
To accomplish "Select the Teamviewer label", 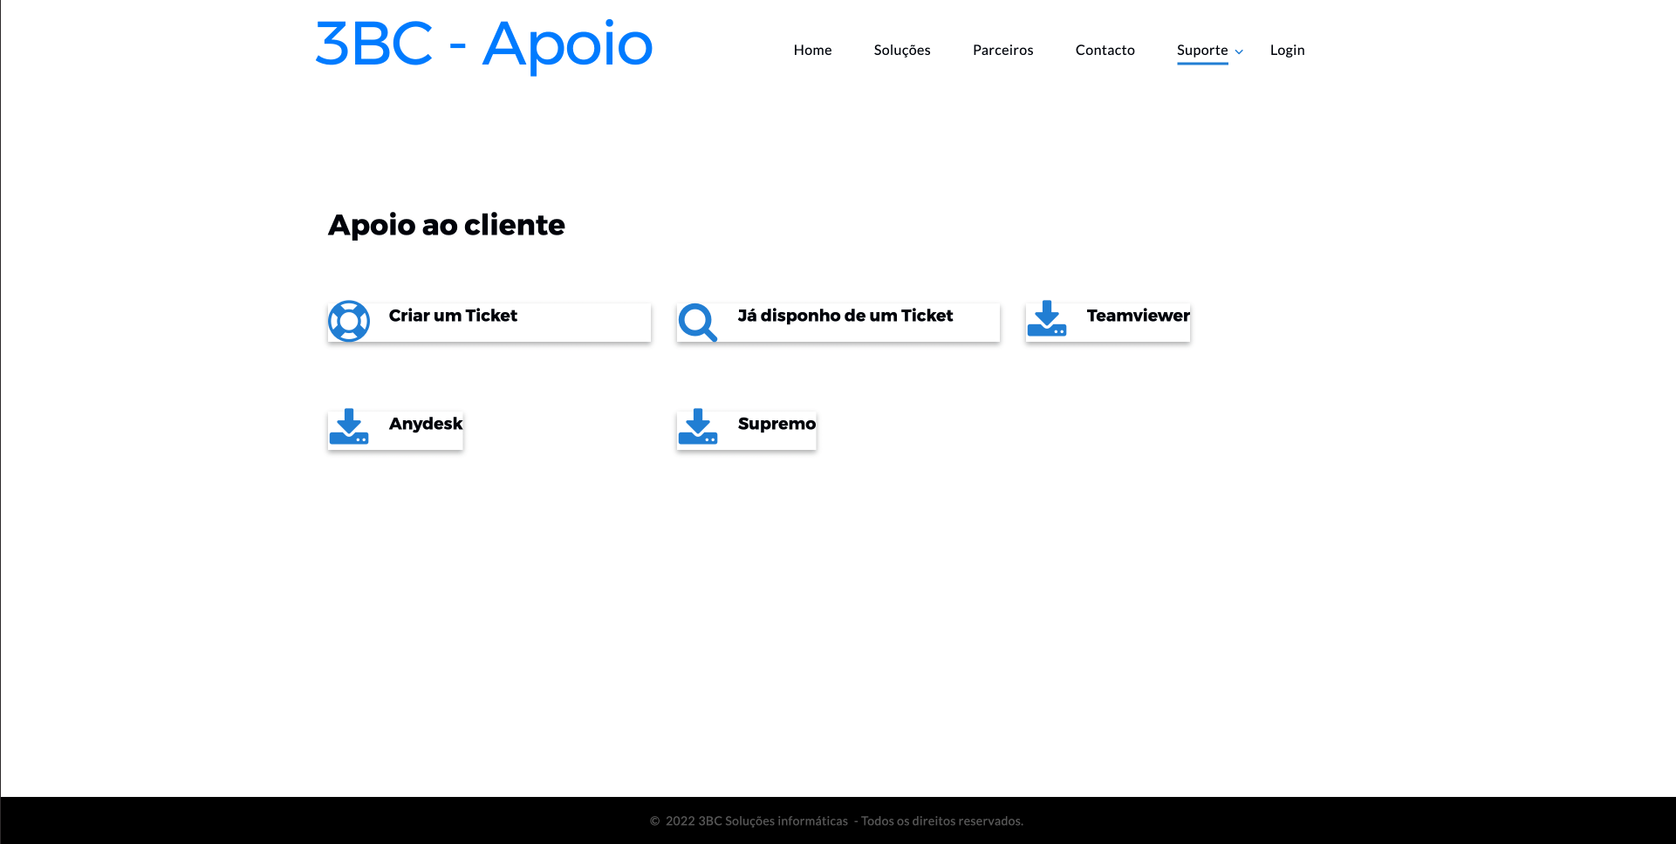I will [x=1138, y=316].
